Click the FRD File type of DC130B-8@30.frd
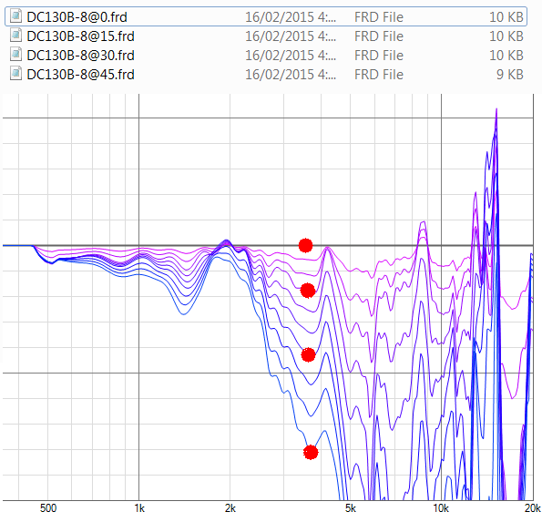This screenshot has height=522, width=542. (379, 56)
